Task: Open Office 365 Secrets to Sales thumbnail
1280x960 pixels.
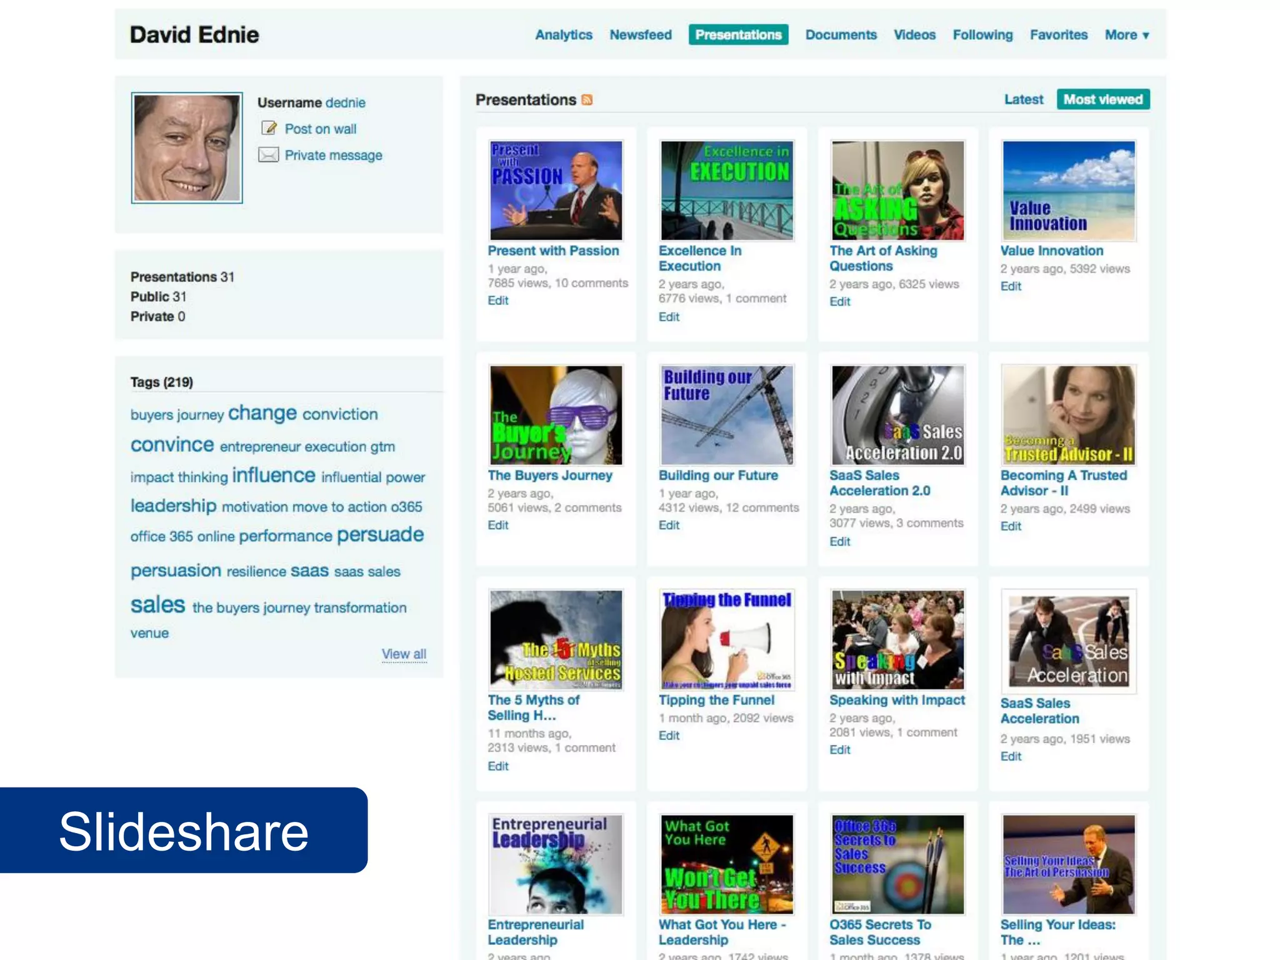Action: point(897,864)
